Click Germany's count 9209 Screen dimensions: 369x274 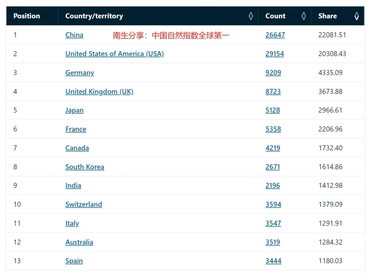[x=273, y=73]
